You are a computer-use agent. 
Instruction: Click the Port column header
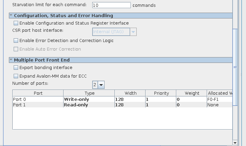click(x=38, y=93)
